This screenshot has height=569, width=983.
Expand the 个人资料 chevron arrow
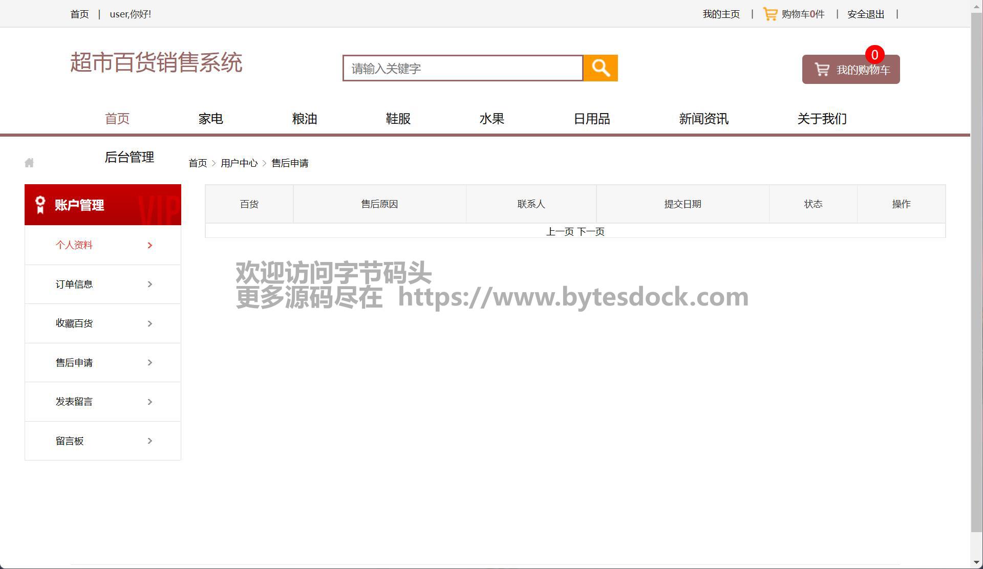pyautogui.click(x=150, y=246)
